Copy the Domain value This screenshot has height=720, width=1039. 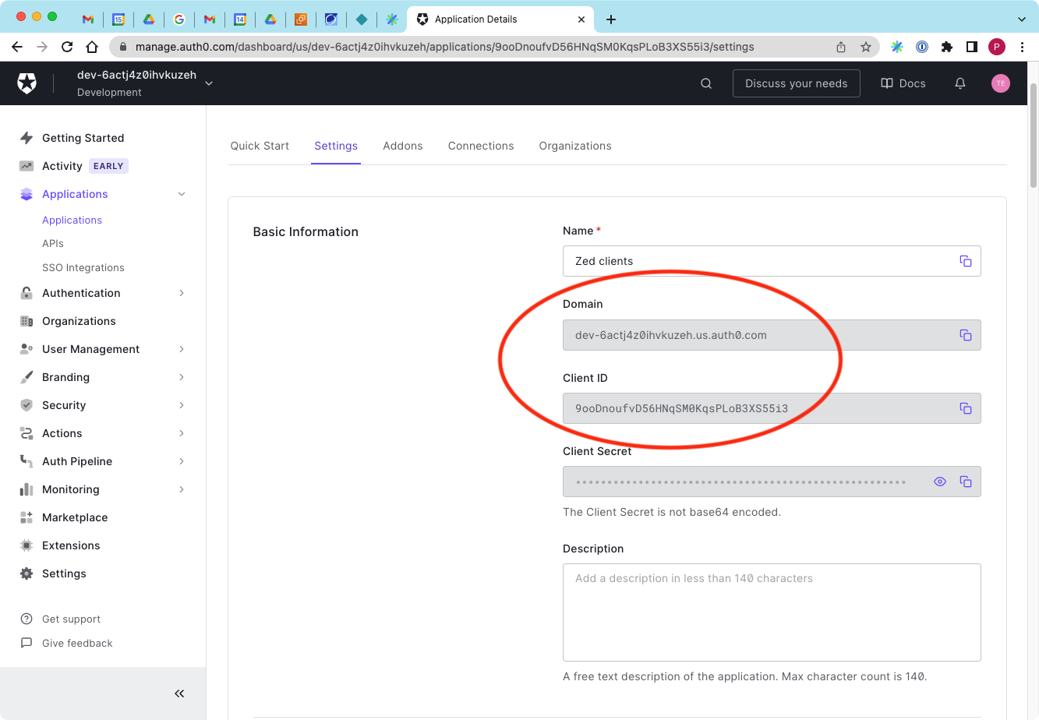coord(966,335)
